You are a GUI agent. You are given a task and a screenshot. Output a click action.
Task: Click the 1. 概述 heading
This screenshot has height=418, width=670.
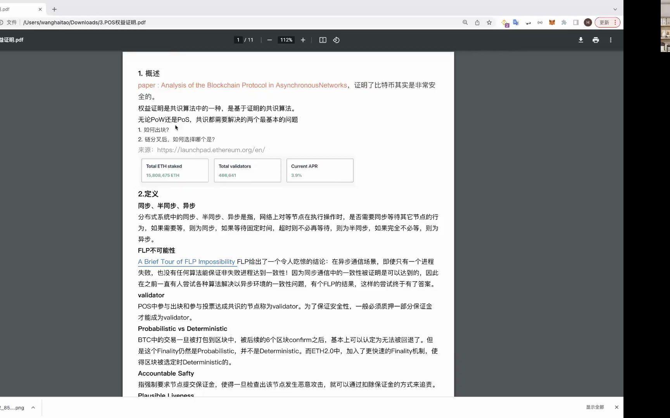click(149, 74)
